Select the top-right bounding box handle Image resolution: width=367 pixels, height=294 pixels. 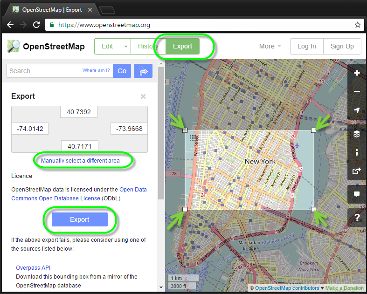(x=313, y=130)
